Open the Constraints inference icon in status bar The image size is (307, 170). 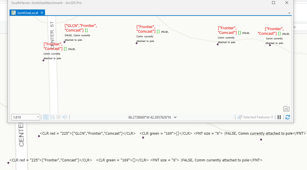[x=52, y=117]
